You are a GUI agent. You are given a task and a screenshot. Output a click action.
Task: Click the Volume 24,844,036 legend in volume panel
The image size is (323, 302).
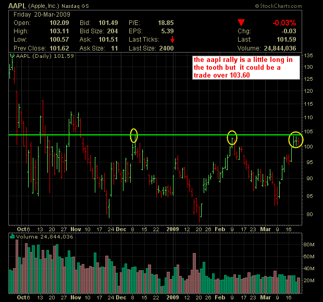point(45,236)
